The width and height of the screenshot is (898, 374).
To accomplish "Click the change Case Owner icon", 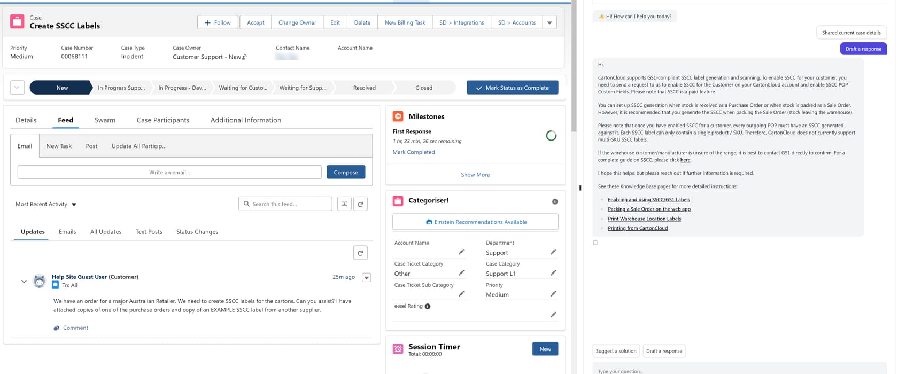I will [x=245, y=57].
